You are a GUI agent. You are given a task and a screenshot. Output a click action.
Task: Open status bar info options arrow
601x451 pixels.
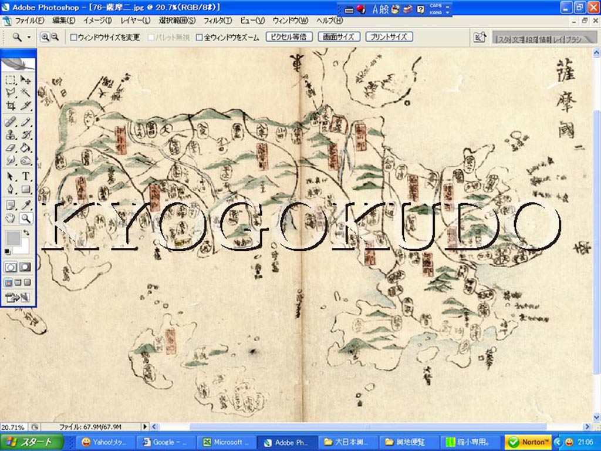pos(144,426)
